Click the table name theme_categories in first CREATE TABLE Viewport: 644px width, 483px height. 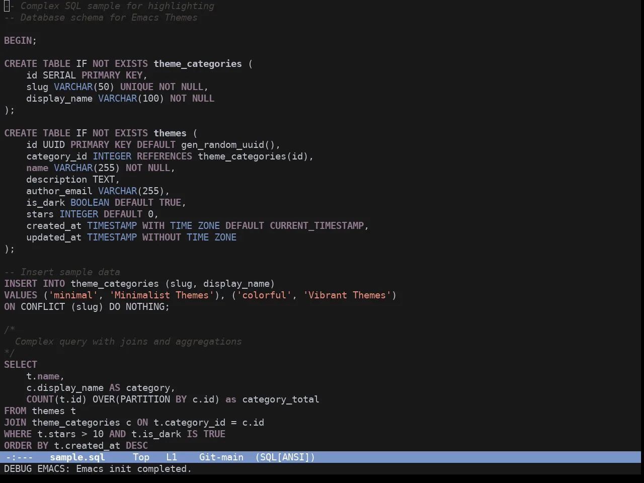[x=198, y=64]
